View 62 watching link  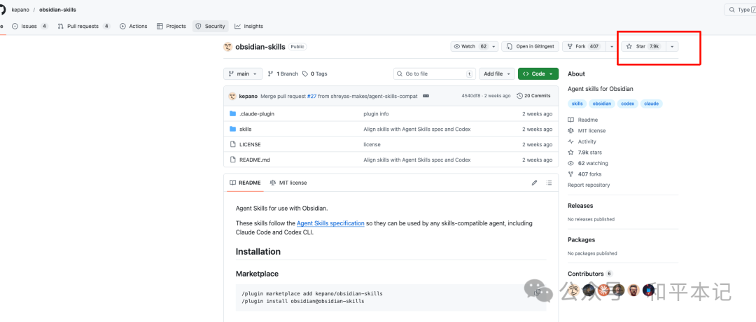[x=588, y=163]
